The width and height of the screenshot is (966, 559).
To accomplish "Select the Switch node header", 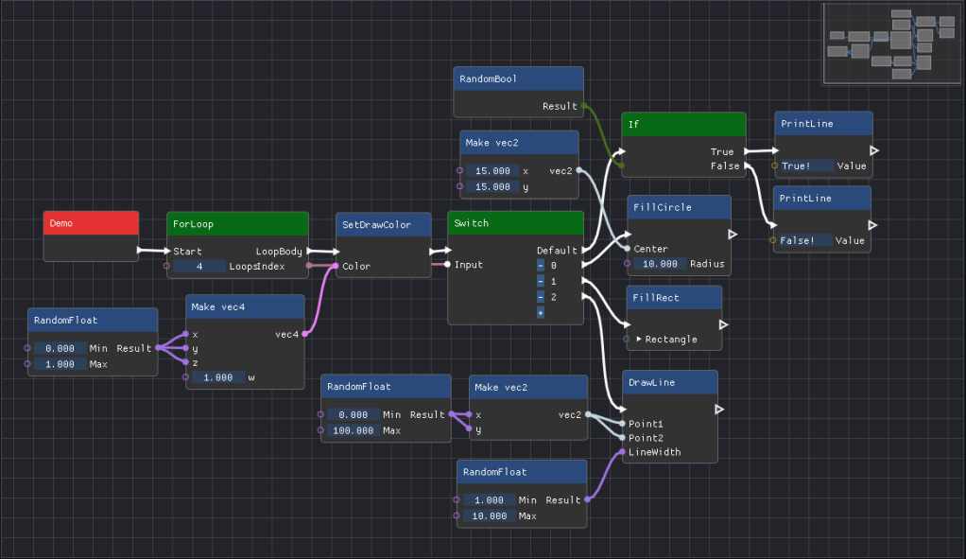I will (516, 223).
